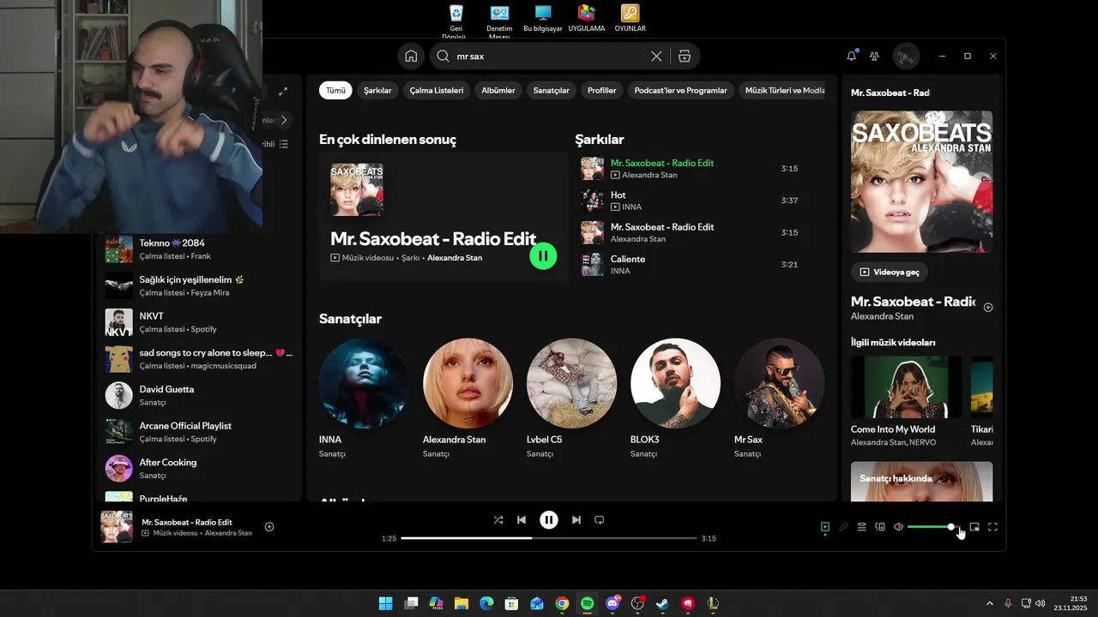Skip to previous track

[x=522, y=519]
